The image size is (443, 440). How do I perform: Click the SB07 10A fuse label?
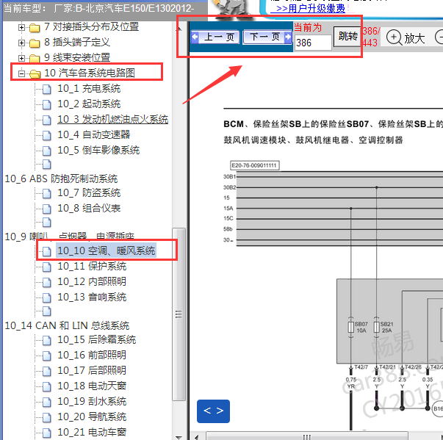tap(361, 327)
